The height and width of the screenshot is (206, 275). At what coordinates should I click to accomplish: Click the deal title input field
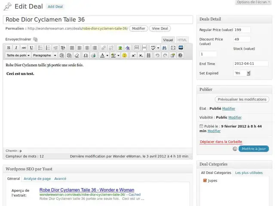tap(98, 20)
